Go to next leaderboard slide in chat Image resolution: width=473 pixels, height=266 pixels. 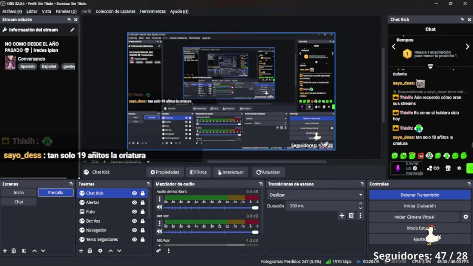[467, 47]
